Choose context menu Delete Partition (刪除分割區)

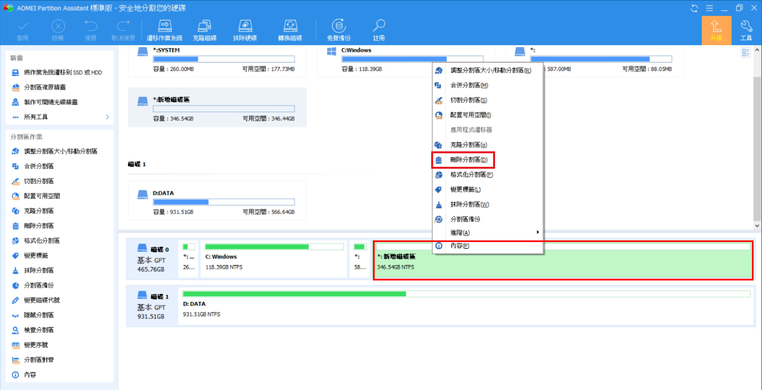488,160
